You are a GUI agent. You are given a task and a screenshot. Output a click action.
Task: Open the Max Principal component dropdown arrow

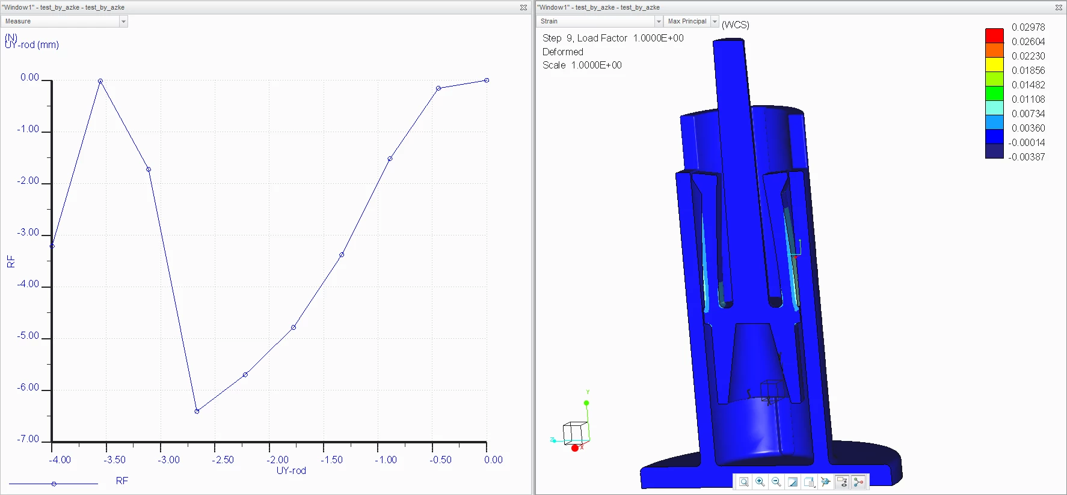tap(715, 22)
